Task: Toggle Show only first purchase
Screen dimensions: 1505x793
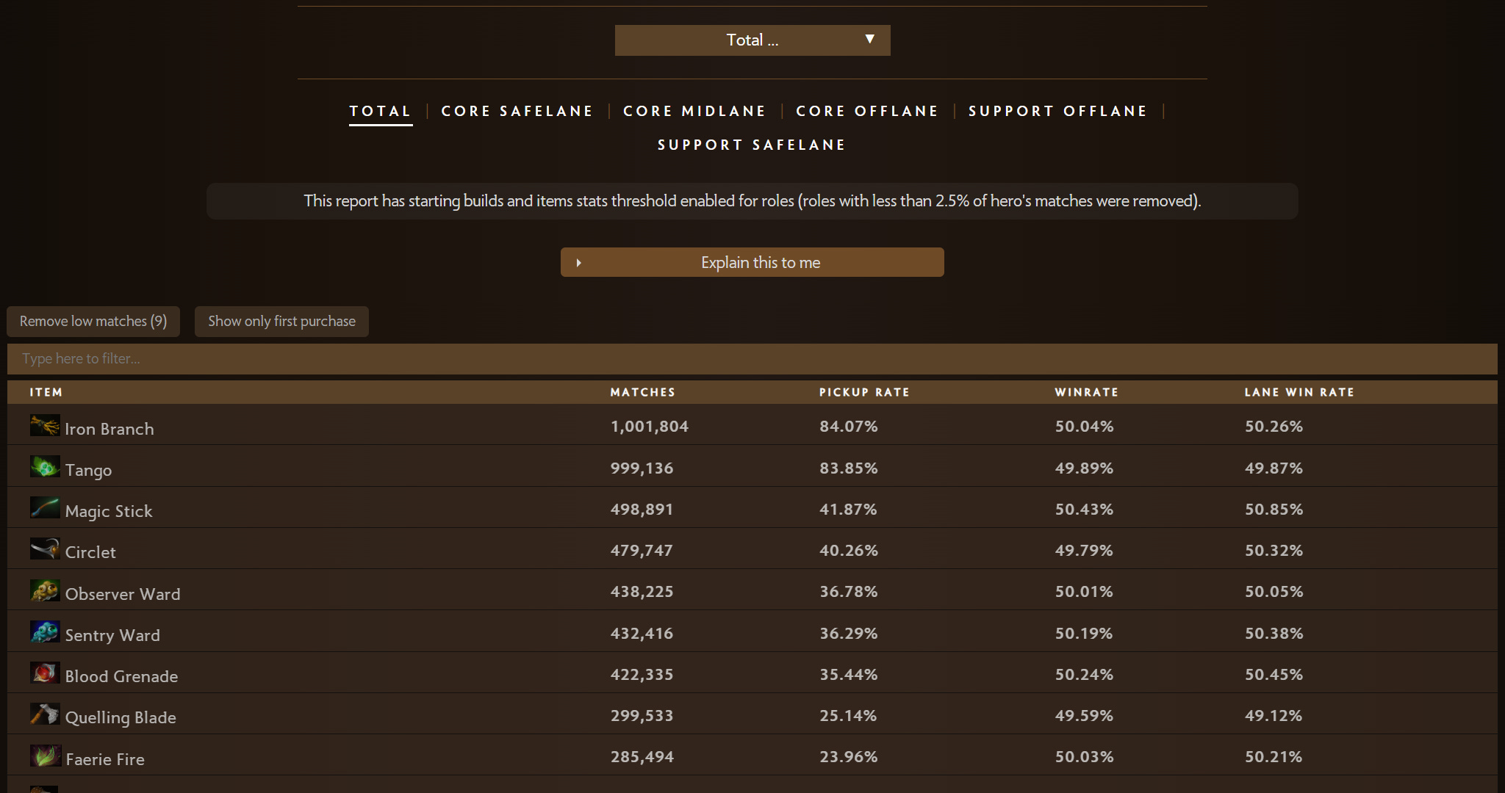Action: [281, 322]
